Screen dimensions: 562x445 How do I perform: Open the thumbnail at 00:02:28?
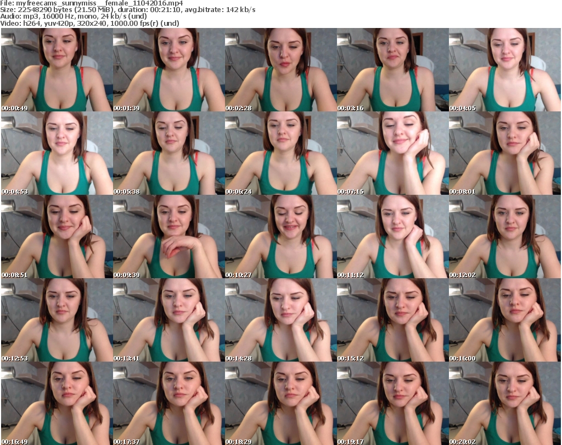click(x=280, y=70)
